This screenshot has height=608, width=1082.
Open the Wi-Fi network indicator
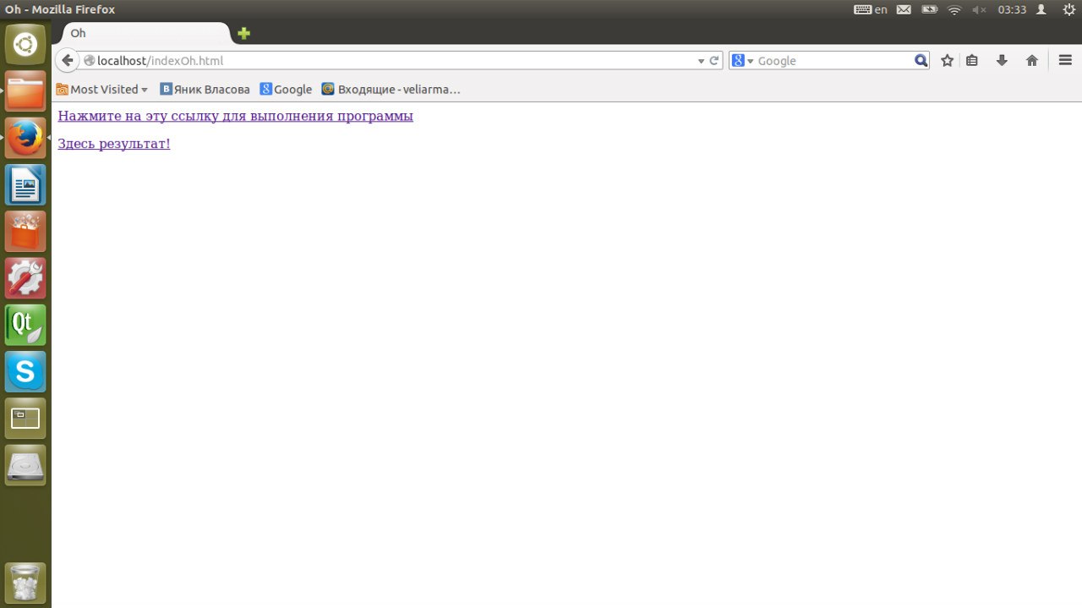954,9
